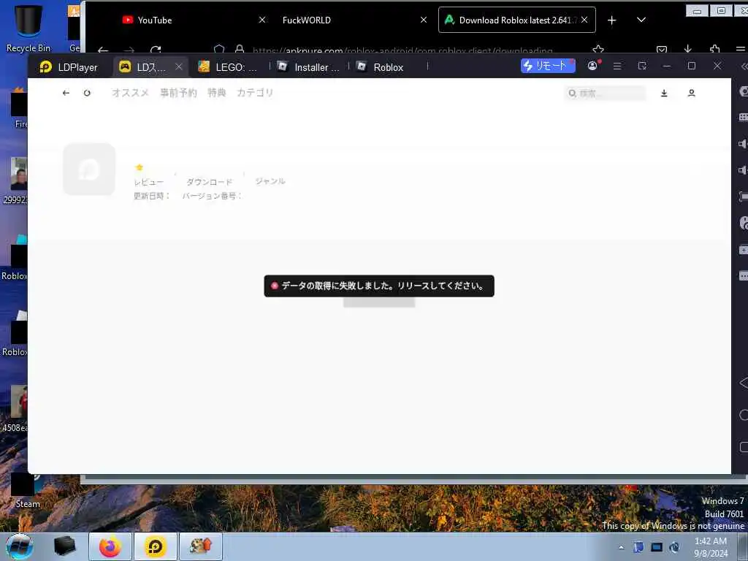Open the Recycle Bin desktop icon
Viewport: 748px width, 561px height.
pos(28,28)
